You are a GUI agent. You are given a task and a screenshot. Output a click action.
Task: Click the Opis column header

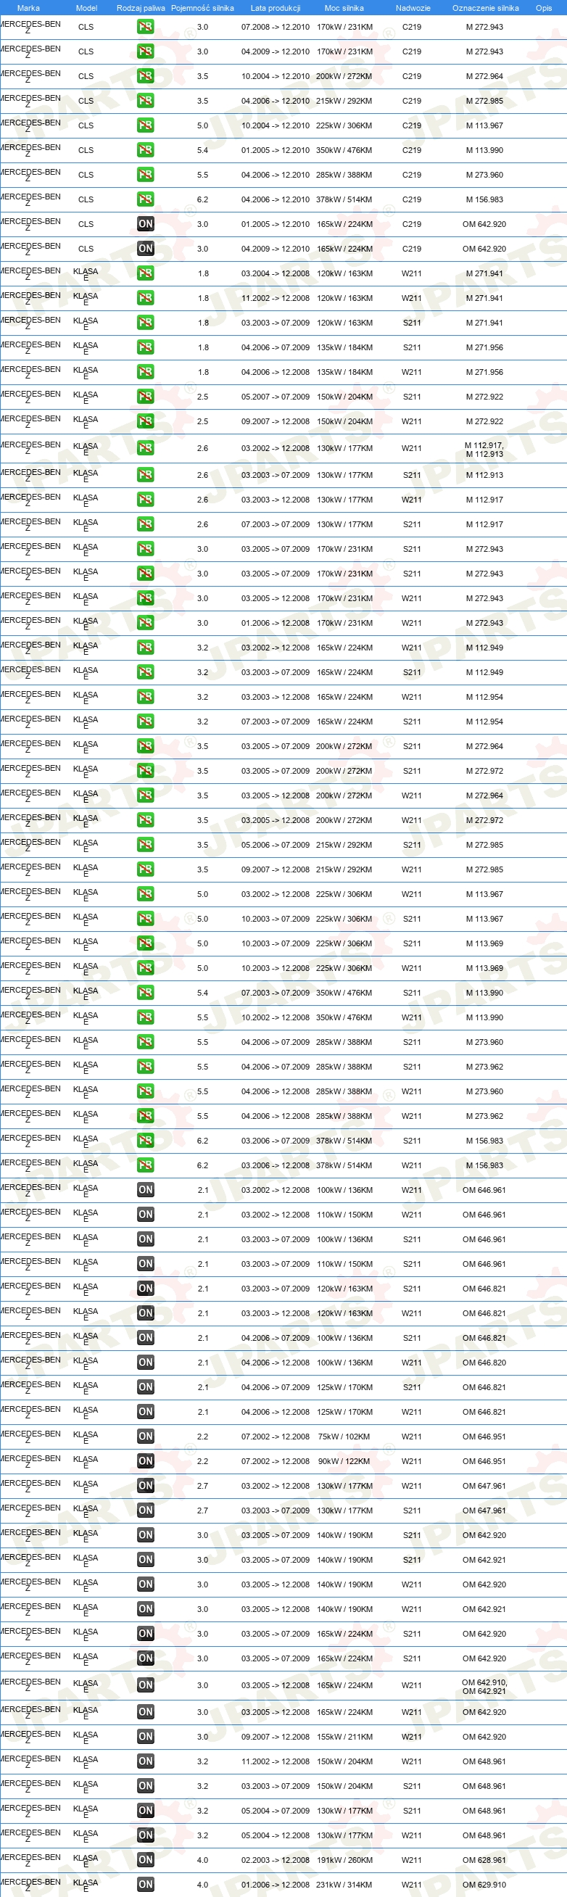coord(544,8)
